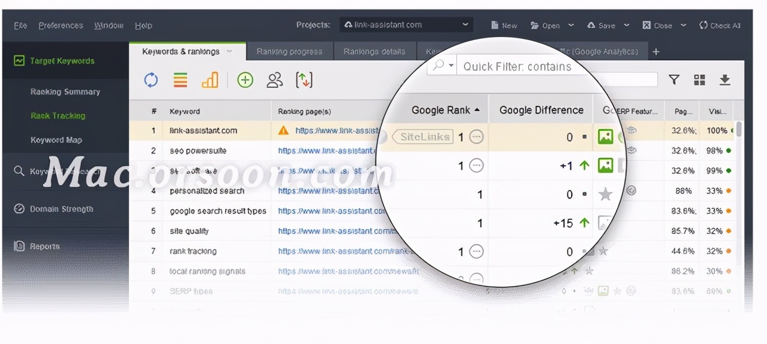Click the 85.7% value in site quality row

pos(683,231)
